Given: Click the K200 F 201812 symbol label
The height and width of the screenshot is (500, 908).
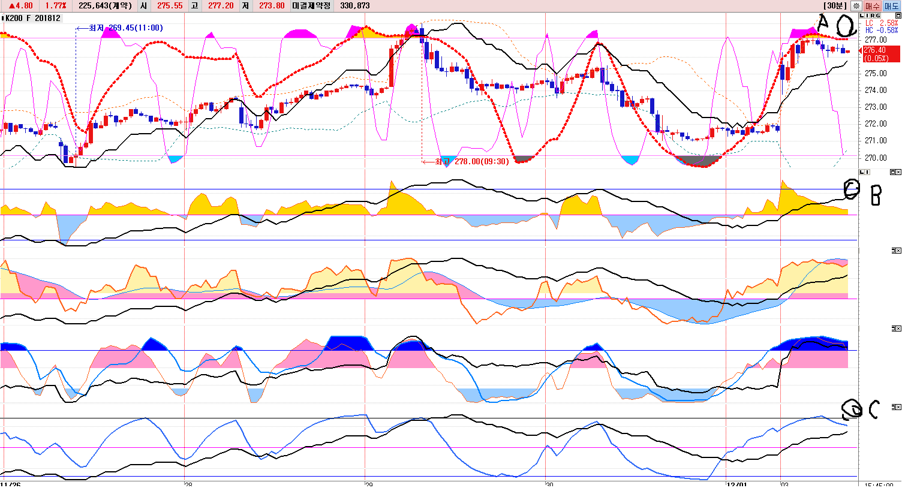Looking at the screenshot, I should [32, 18].
